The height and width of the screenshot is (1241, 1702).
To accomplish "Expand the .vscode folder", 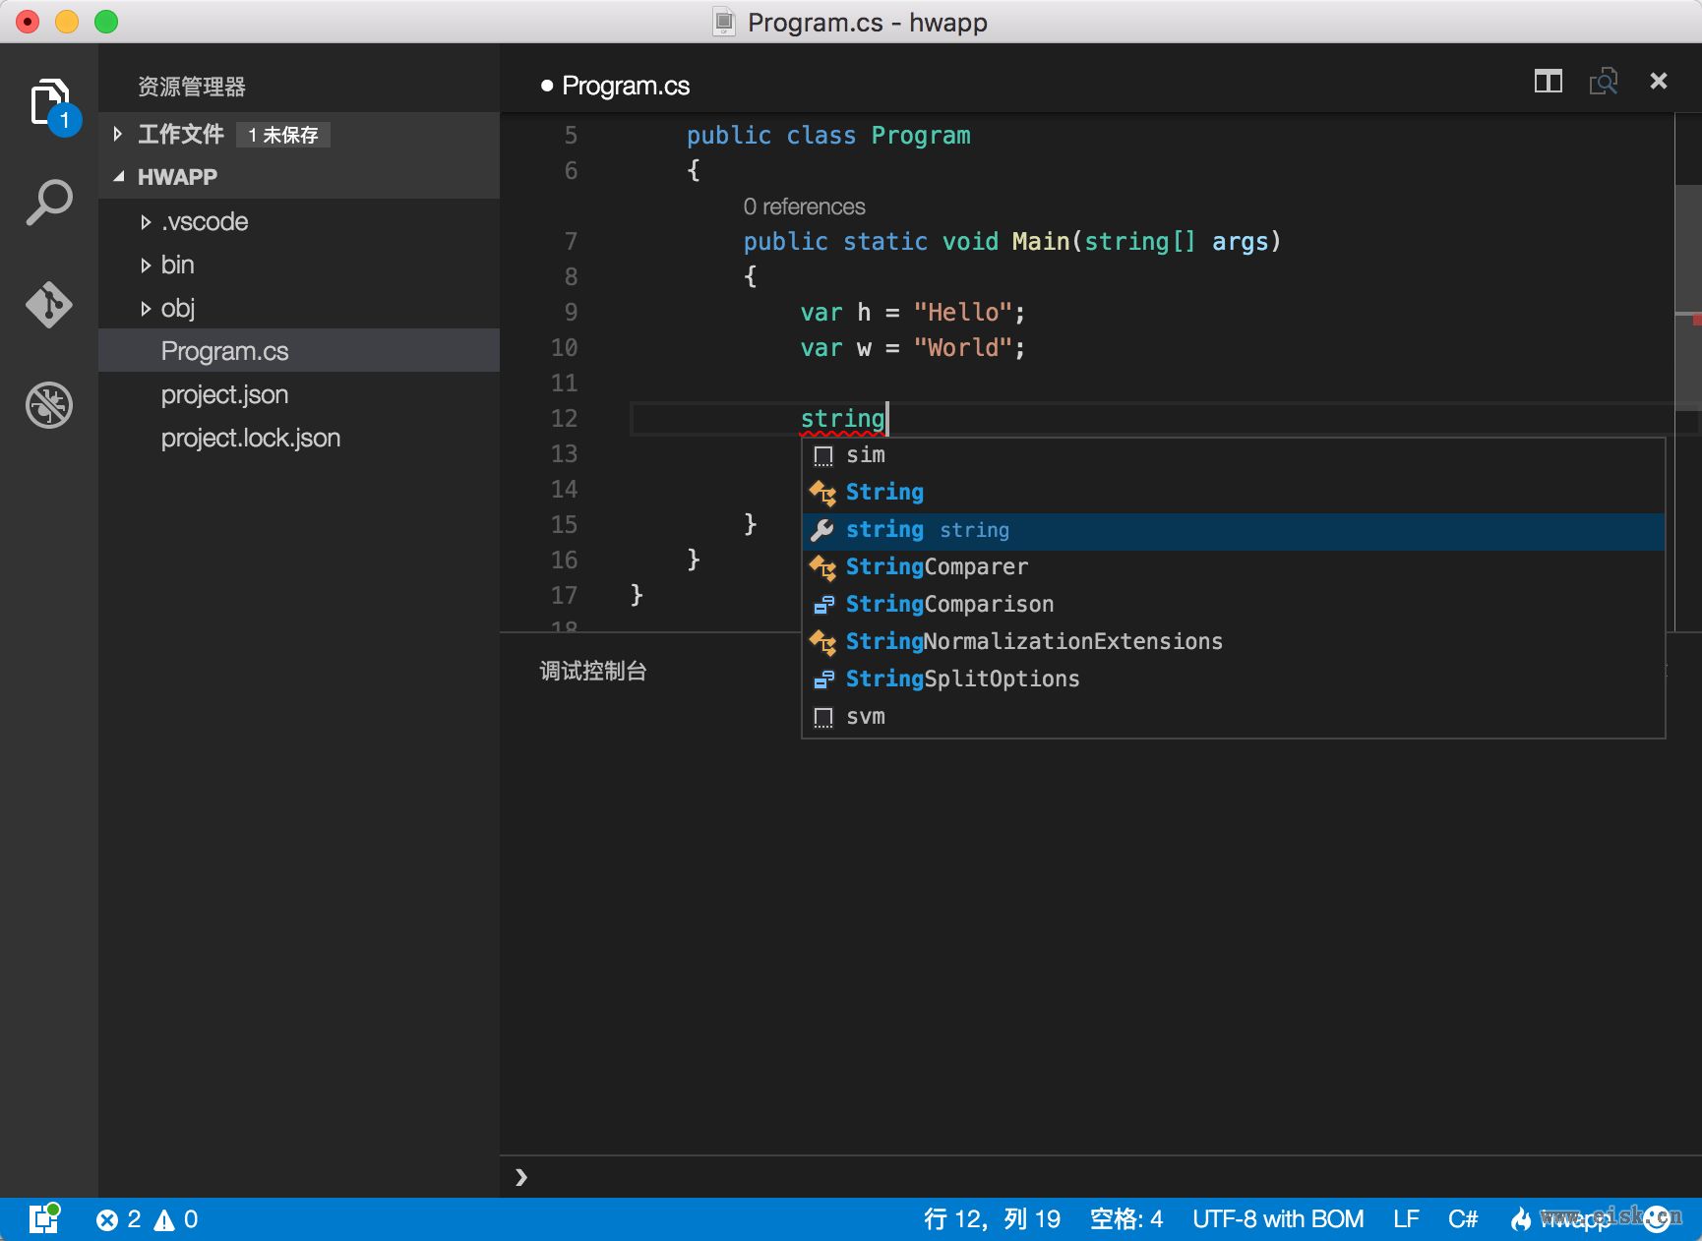I will point(205,221).
